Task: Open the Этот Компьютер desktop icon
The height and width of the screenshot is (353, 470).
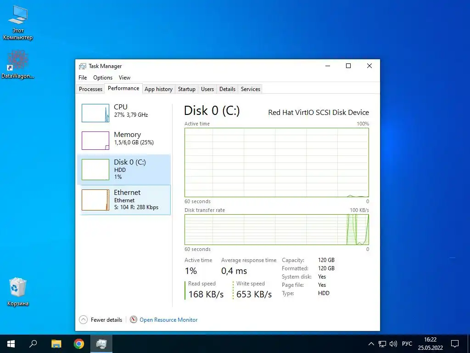Action: (18, 23)
